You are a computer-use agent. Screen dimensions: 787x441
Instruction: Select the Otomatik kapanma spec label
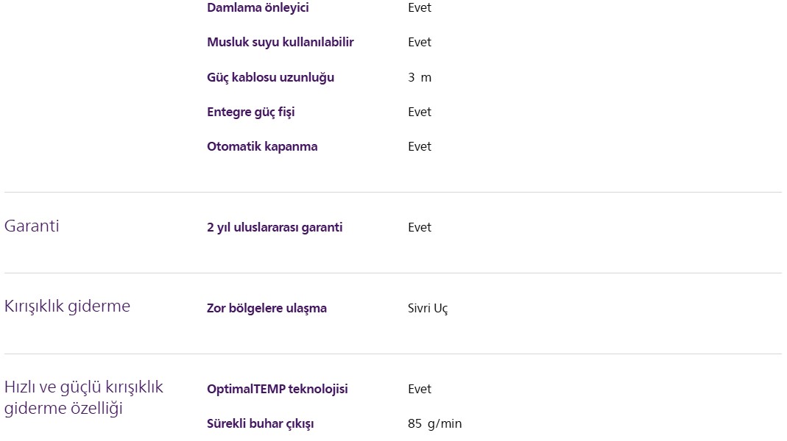262,146
